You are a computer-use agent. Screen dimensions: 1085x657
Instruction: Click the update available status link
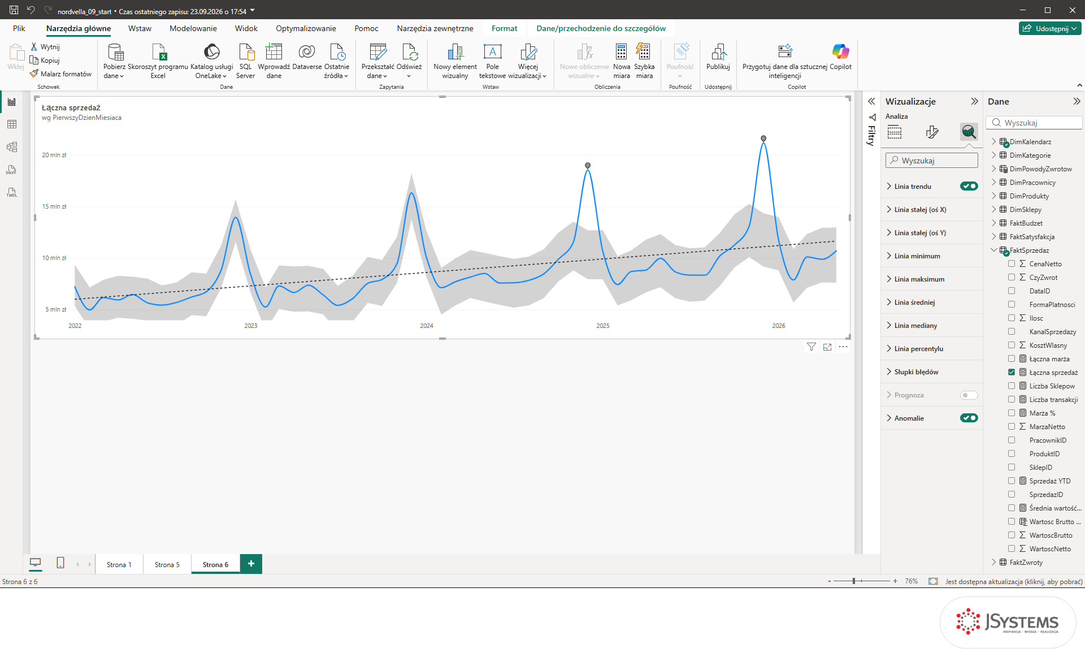(x=1014, y=581)
